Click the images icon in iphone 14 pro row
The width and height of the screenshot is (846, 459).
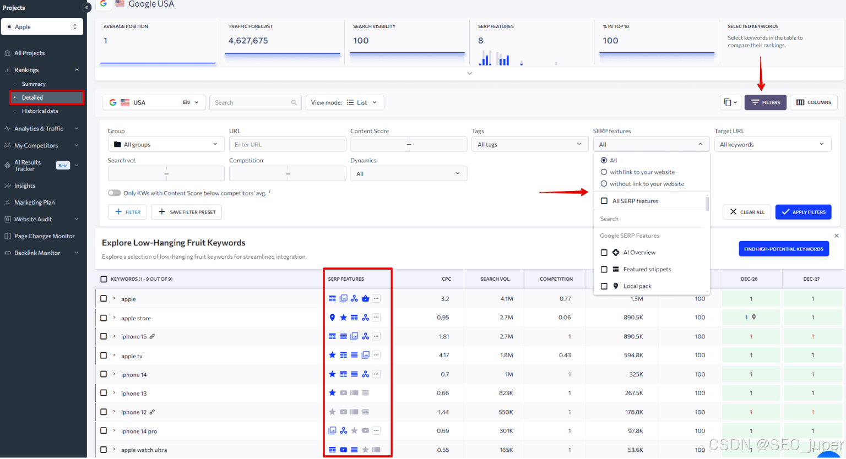pyautogui.click(x=332, y=431)
